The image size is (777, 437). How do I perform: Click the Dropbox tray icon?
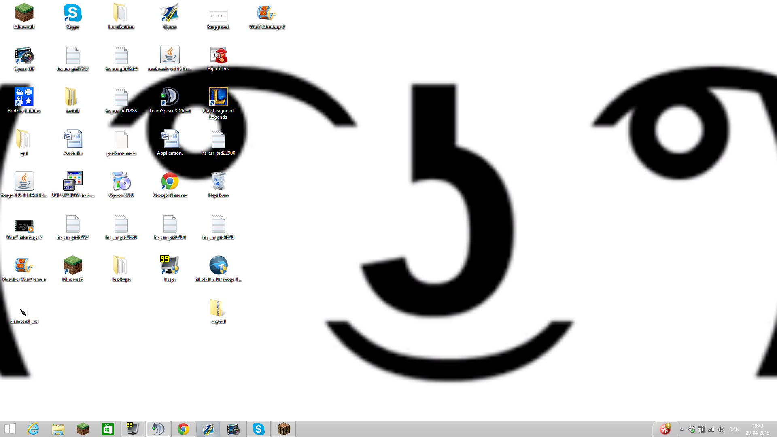[692, 429]
